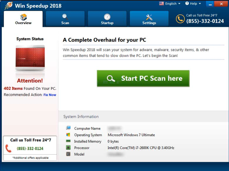Click the Fix Now link

pos(50,95)
